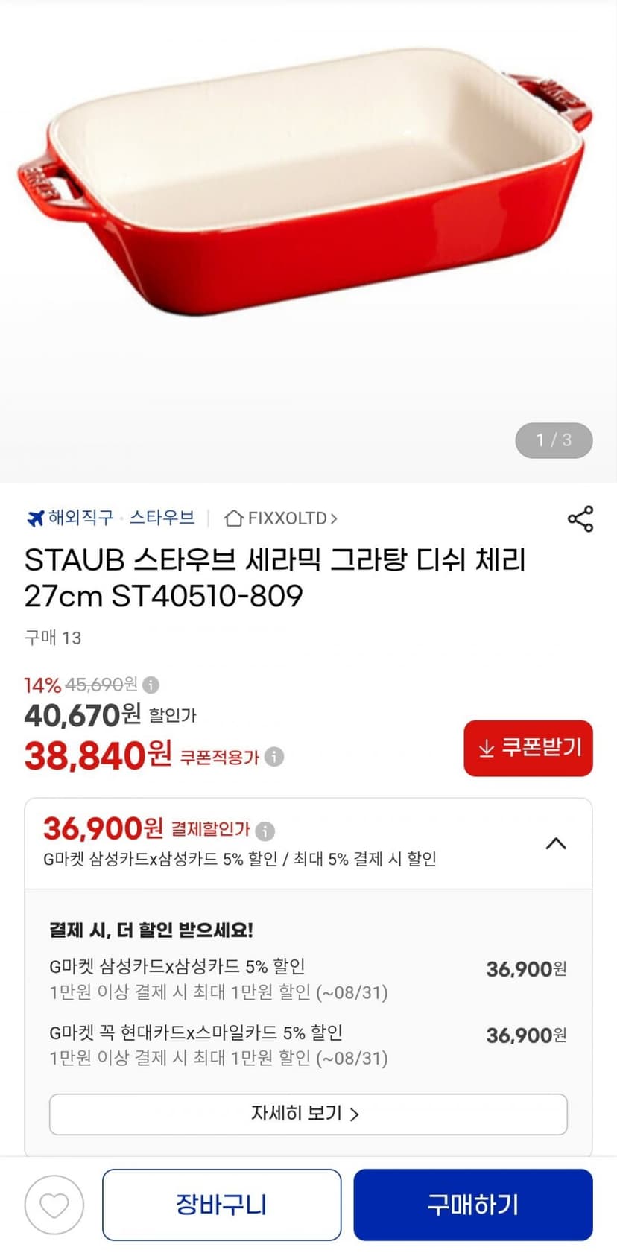This screenshot has width=617, height=1253.
Task: Open info icon beside 결제할인가
Action: pyautogui.click(x=265, y=830)
